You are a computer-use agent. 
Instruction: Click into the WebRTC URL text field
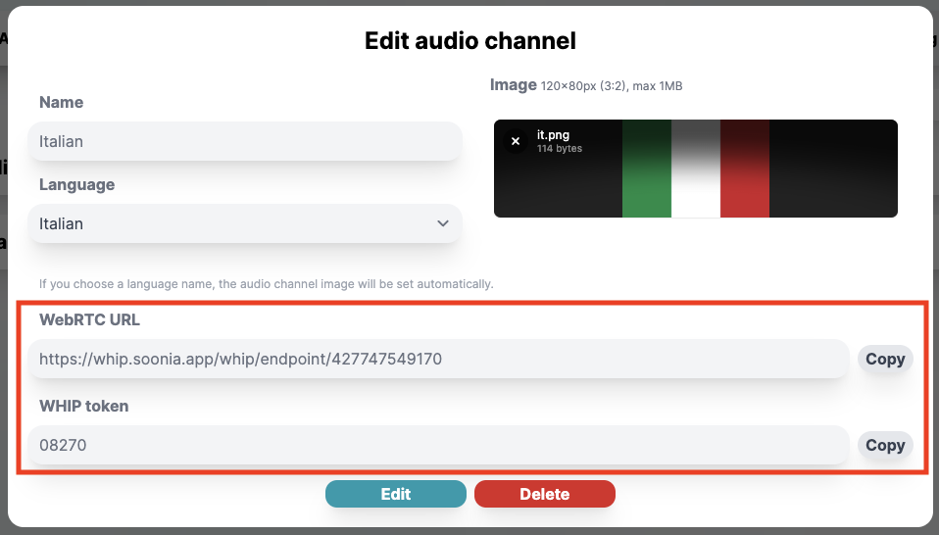point(437,359)
